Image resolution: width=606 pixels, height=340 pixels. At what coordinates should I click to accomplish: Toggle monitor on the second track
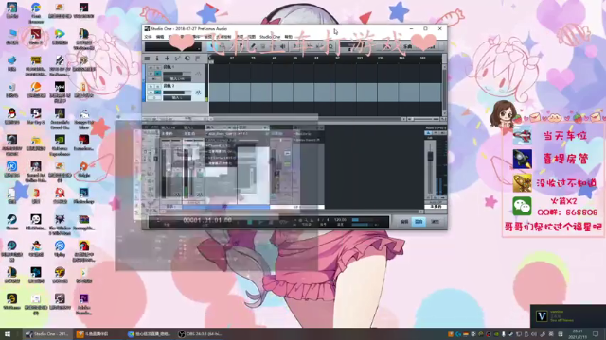click(158, 93)
